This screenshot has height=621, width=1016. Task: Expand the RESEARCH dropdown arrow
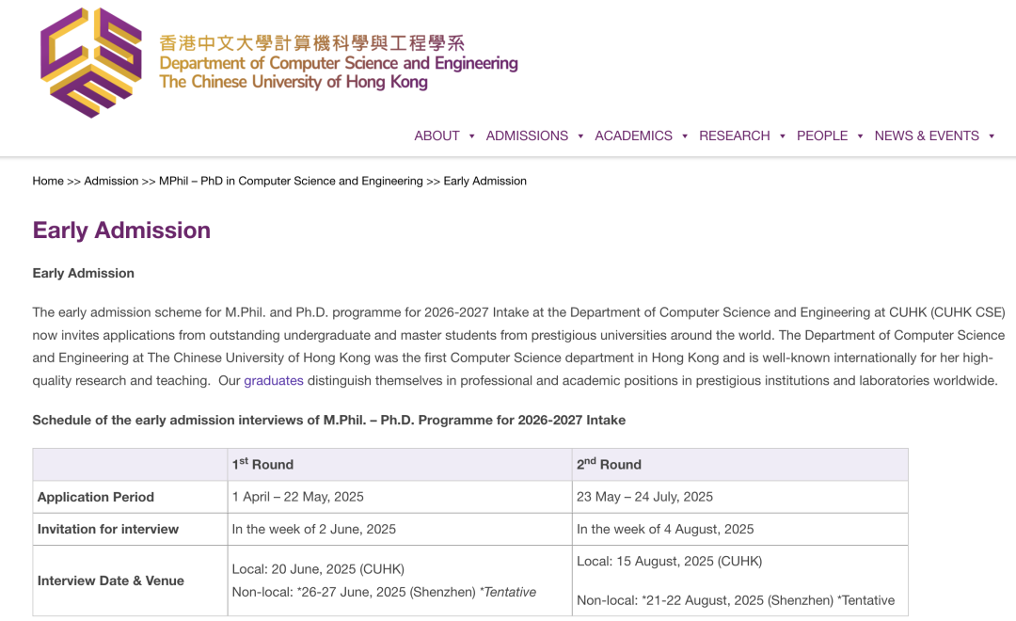(783, 136)
